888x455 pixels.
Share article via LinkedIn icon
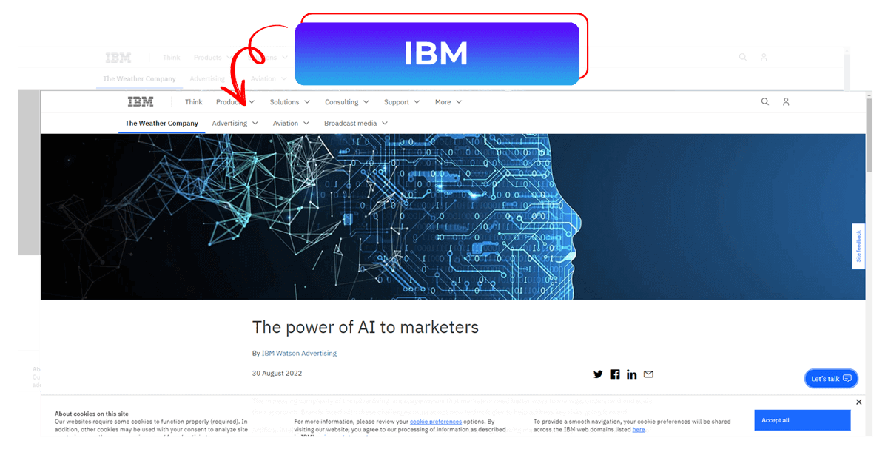point(631,374)
